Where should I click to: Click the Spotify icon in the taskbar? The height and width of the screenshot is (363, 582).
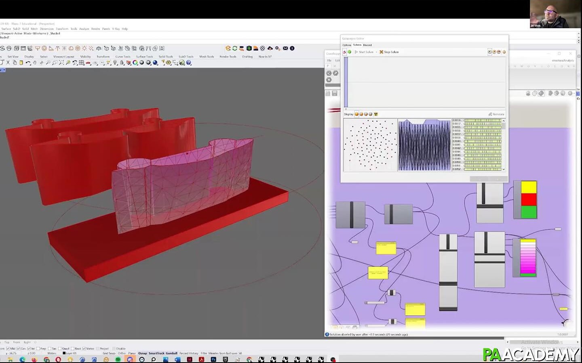coord(118,359)
